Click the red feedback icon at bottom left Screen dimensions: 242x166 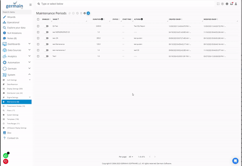pos(6,161)
